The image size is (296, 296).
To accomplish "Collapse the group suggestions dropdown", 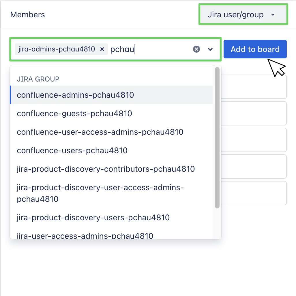I will pyautogui.click(x=210, y=49).
